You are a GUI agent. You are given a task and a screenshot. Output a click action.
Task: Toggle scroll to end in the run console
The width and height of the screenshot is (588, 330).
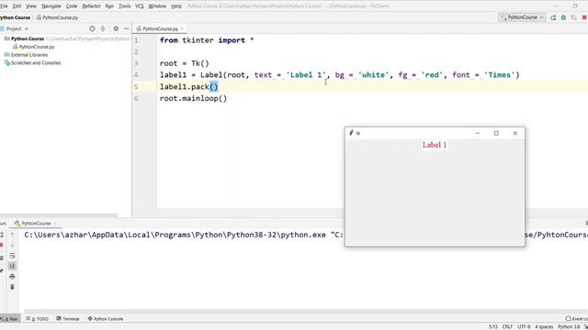12,266
